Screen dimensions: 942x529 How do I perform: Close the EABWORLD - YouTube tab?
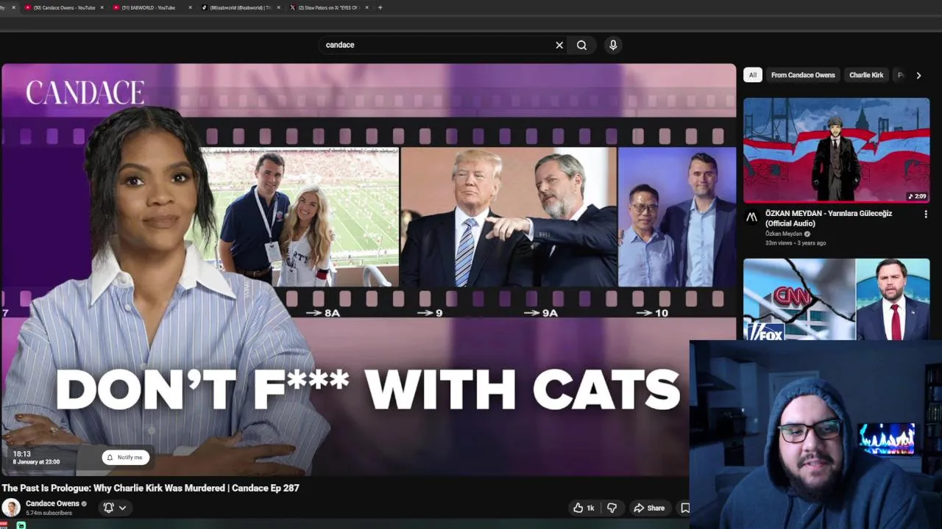point(190,7)
